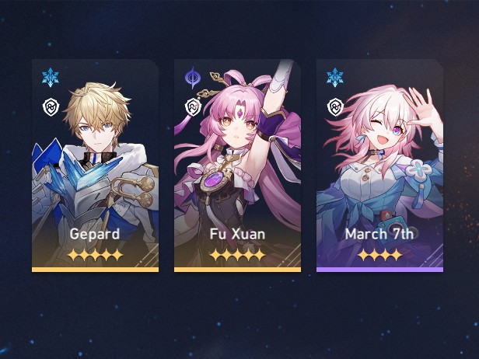Click Fu Xuan's five-star rarity rating

point(237,255)
